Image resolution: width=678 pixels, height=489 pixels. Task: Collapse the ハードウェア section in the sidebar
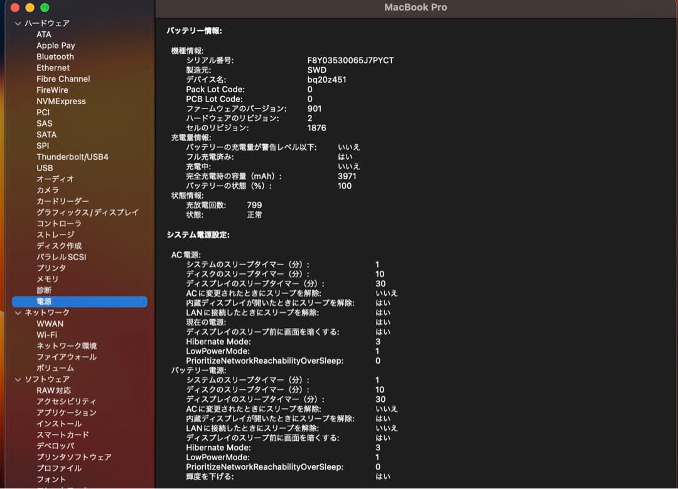[17, 23]
